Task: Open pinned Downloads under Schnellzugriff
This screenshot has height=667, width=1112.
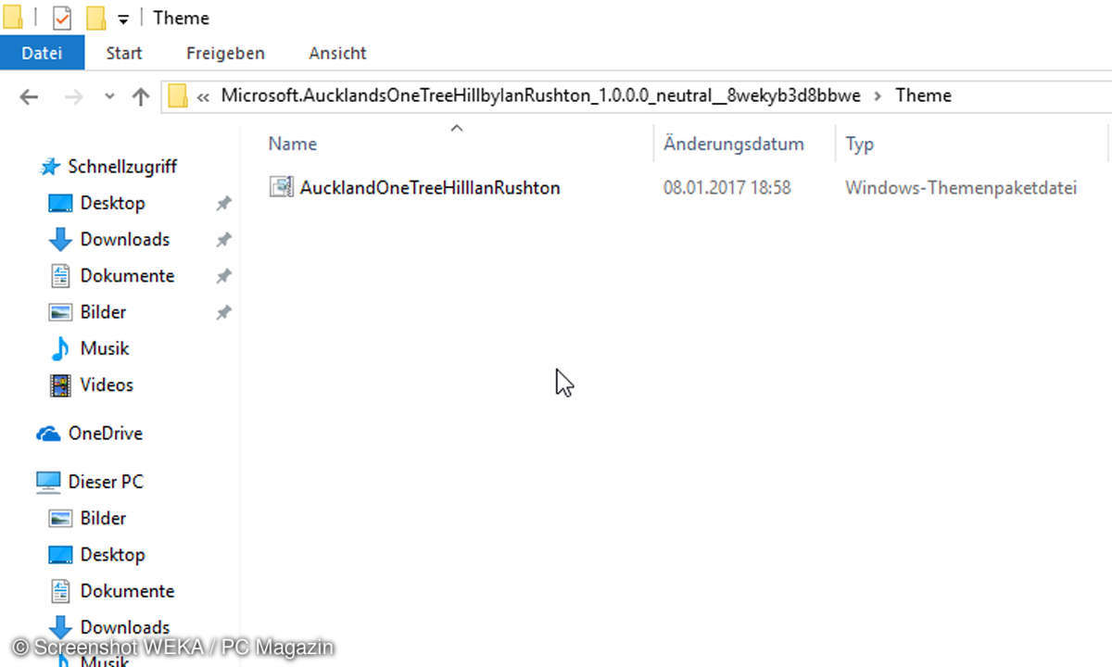Action: 124,239
